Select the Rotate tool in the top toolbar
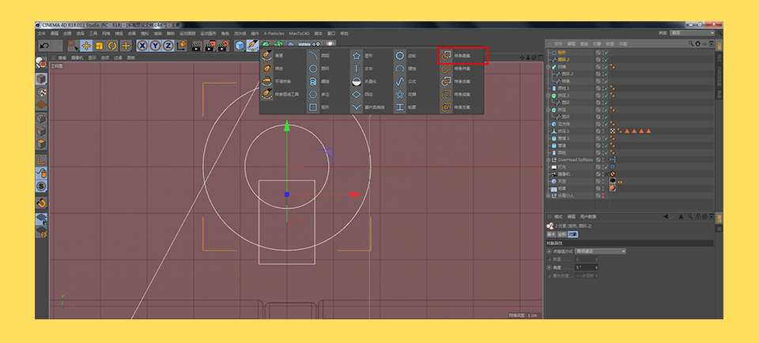759x343 pixels. click(113, 46)
